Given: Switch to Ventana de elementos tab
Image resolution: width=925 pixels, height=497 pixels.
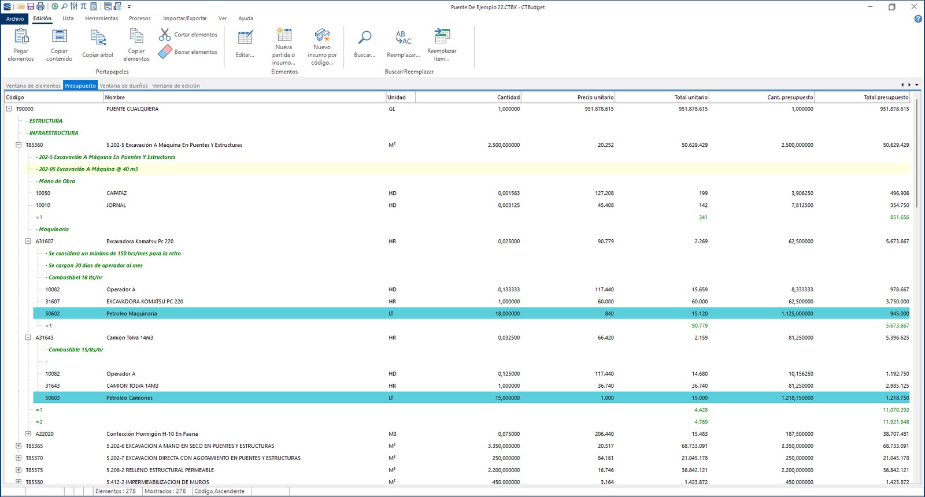Looking at the screenshot, I should (x=33, y=86).
